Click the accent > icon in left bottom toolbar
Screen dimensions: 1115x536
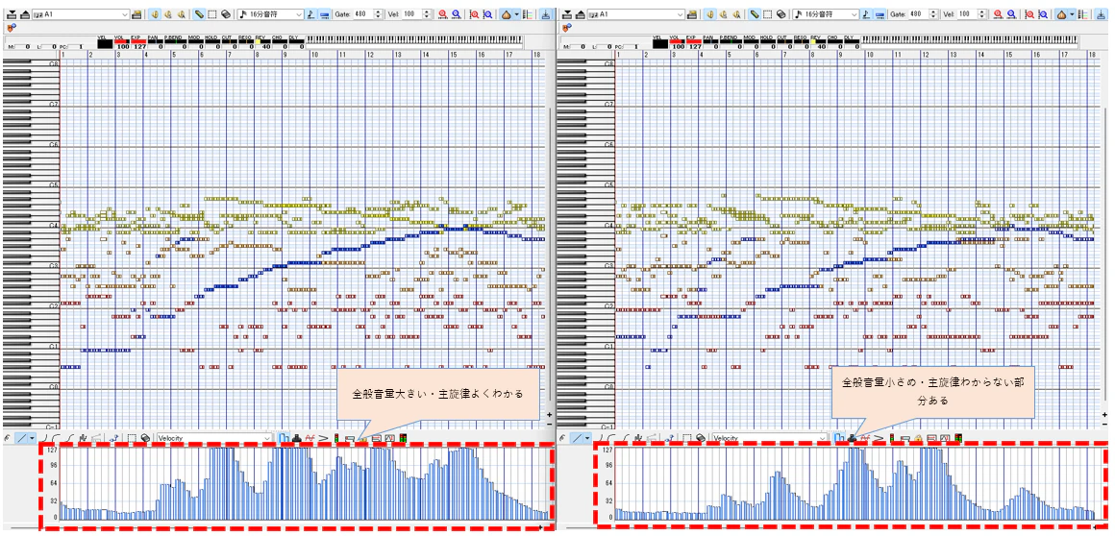pos(323,438)
